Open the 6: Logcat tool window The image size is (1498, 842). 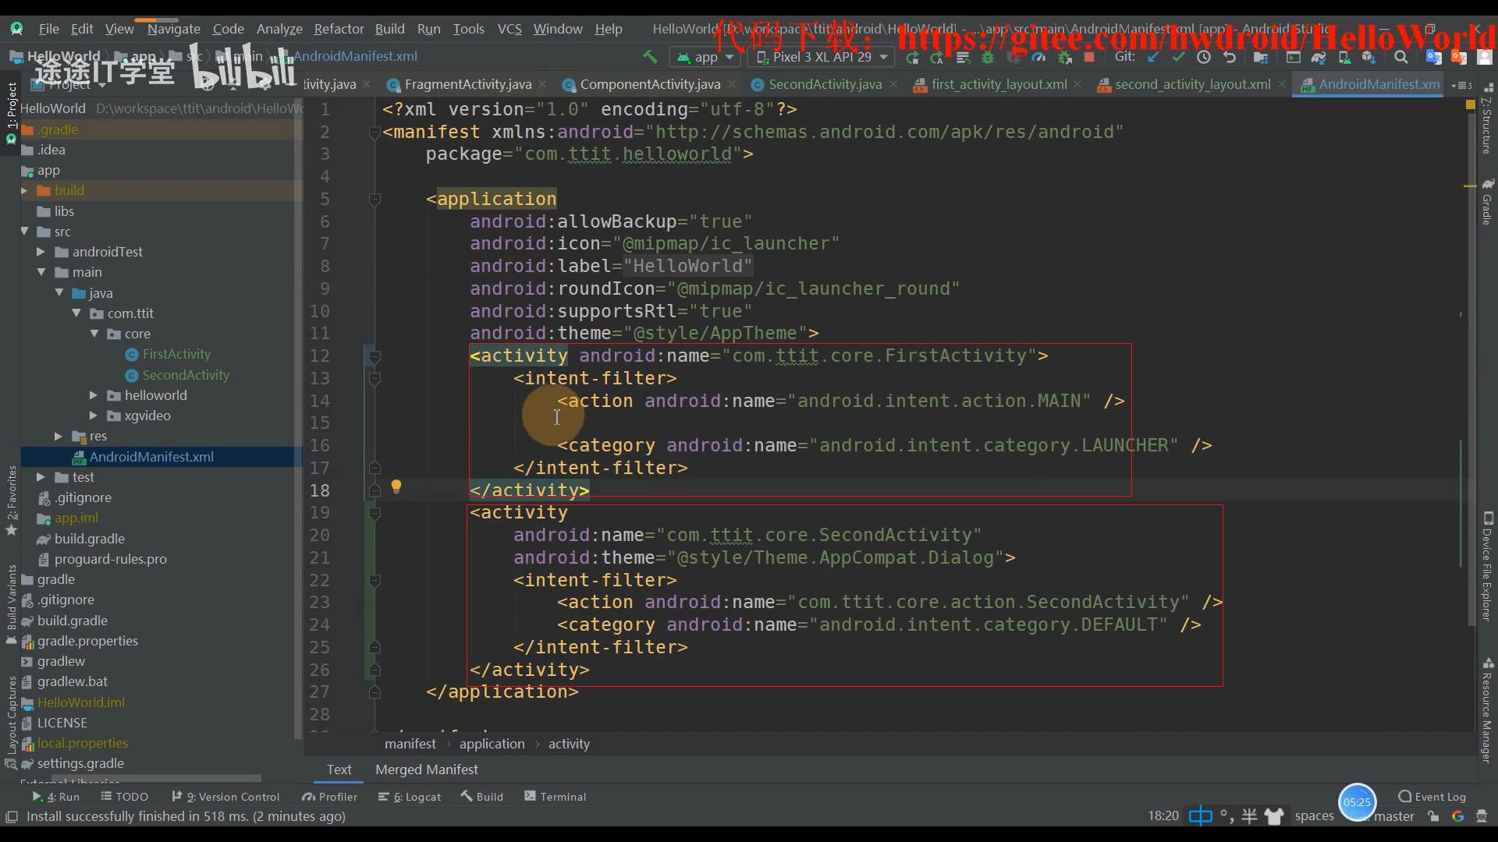pyautogui.click(x=410, y=797)
